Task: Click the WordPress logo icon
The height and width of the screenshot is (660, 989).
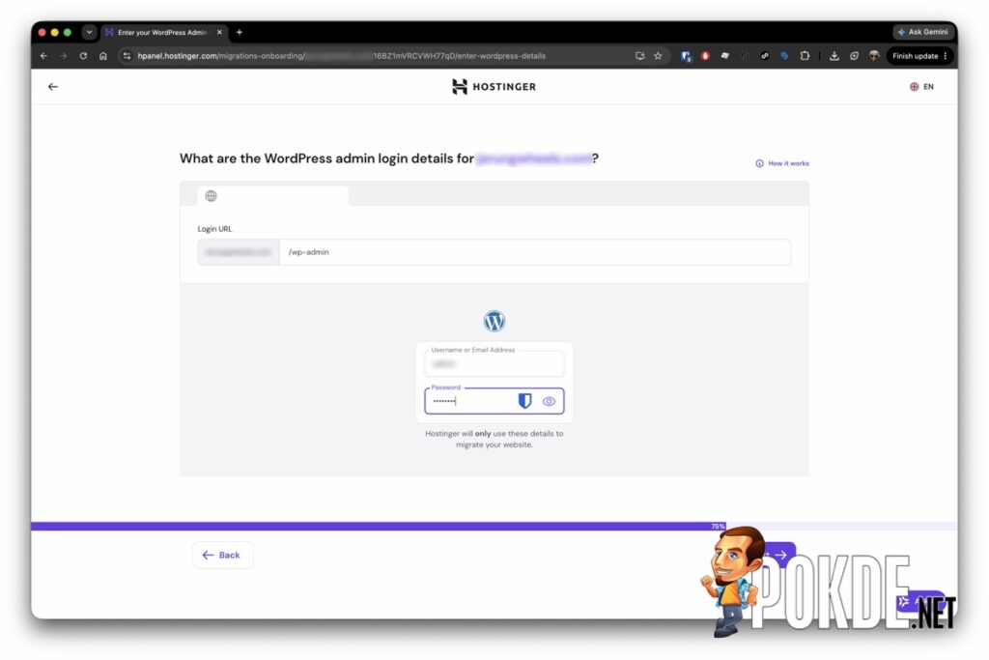Action: point(494,321)
